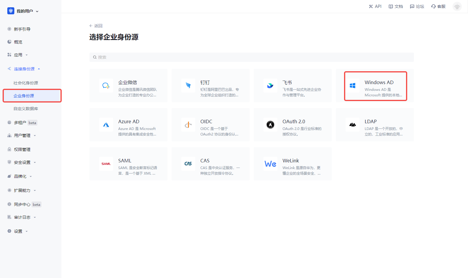Open the 文档 documentation link
The height and width of the screenshot is (278, 468).
pyautogui.click(x=396, y=6)
